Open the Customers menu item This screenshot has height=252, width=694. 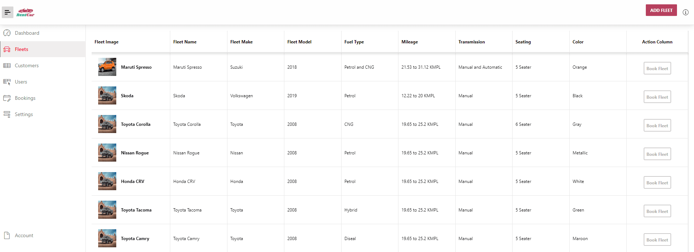26,65
